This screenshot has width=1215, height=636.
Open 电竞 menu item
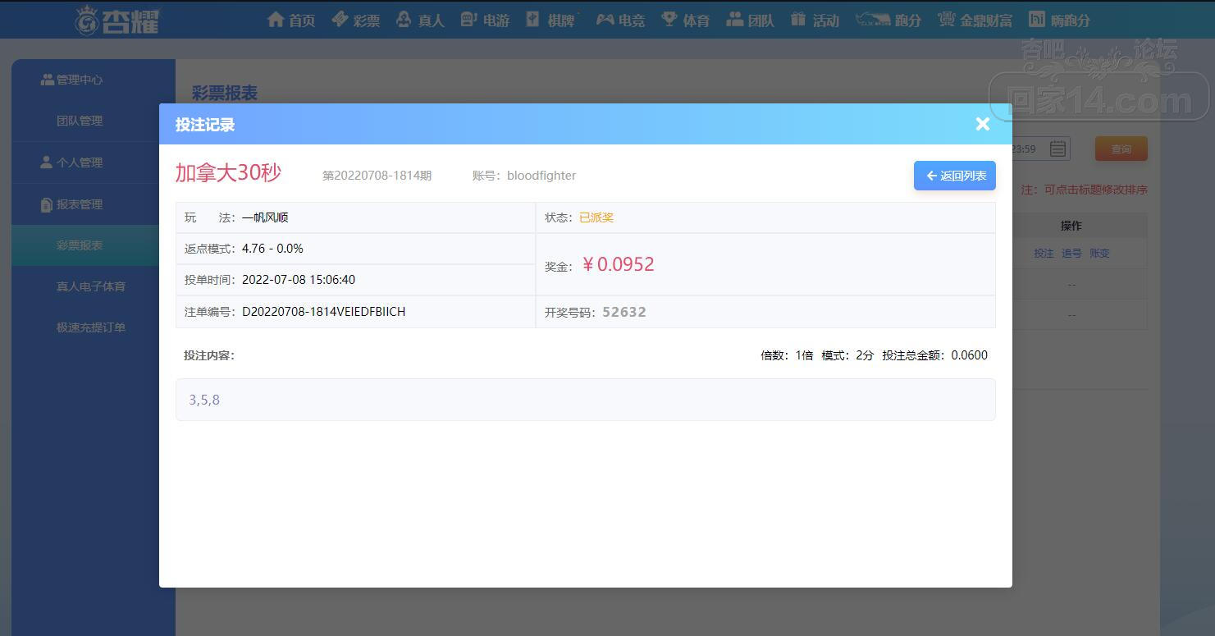(x=632, y=21)
